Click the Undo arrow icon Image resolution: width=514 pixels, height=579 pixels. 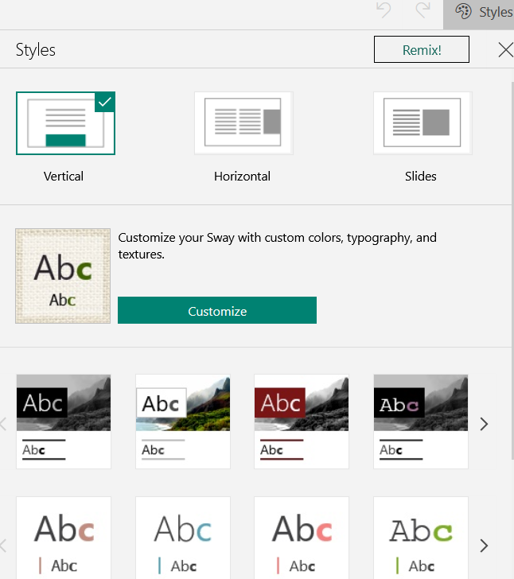(x=384, y=11)
